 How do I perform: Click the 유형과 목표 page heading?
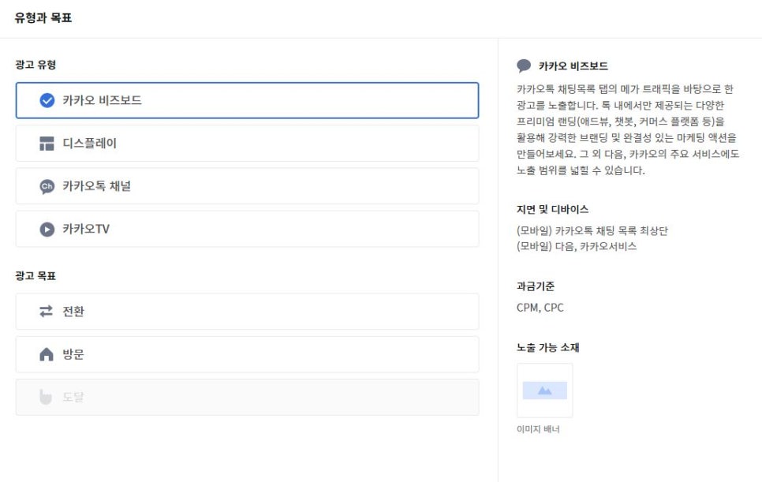coord(43,18)
